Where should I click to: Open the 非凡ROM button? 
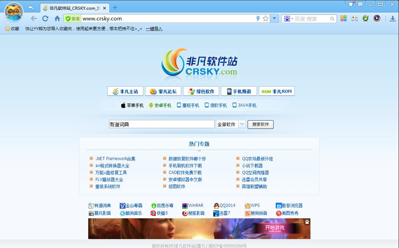point(277,92)
